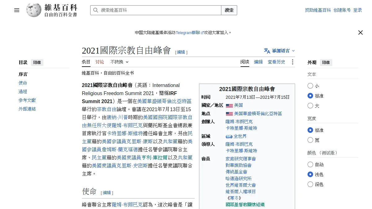Screen dimensions: 372x209
Task: Click the Wikipedia globe logo
Action: tap(33, 10)
